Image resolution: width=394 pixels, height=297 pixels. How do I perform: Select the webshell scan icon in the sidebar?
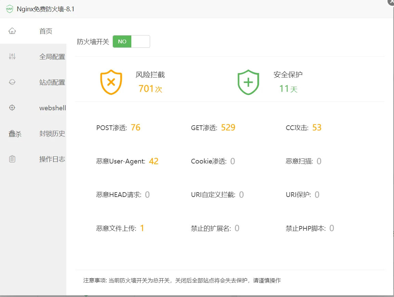click(12, 108)
